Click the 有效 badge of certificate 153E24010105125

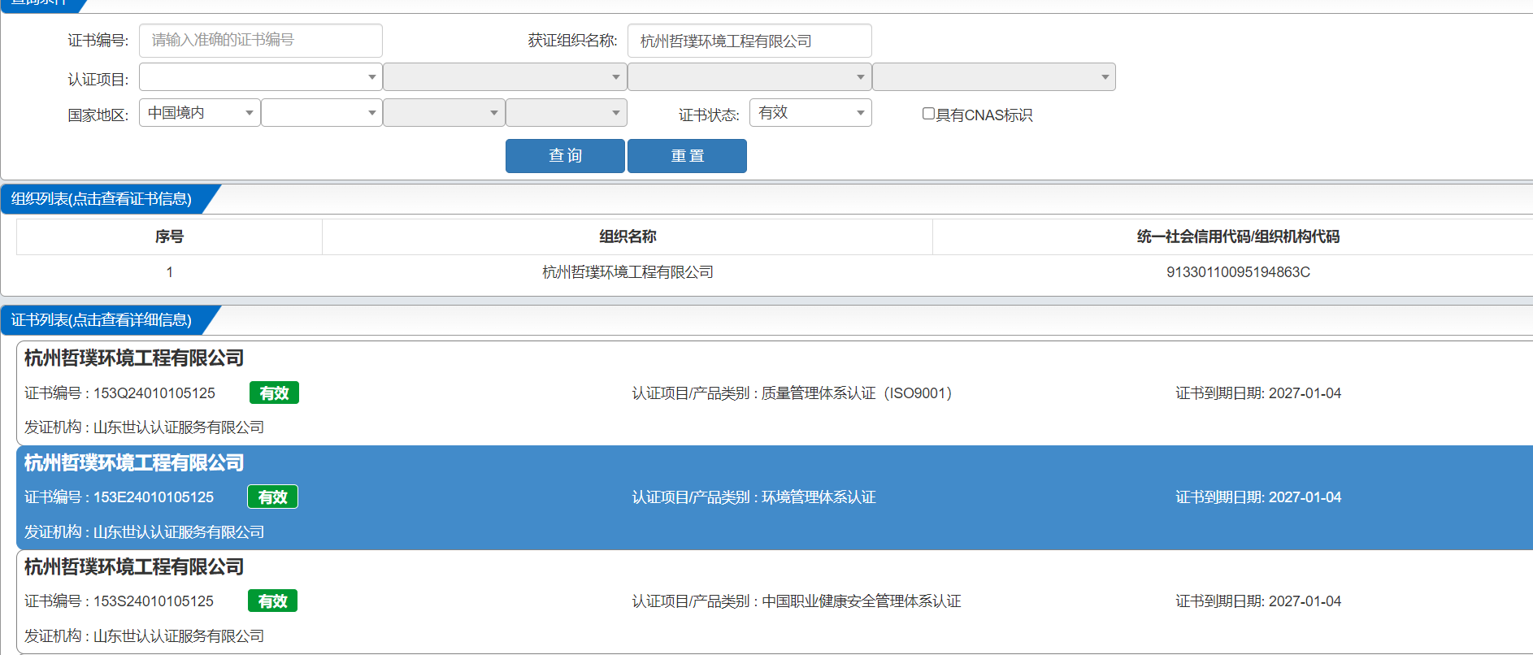coord(272,497)
